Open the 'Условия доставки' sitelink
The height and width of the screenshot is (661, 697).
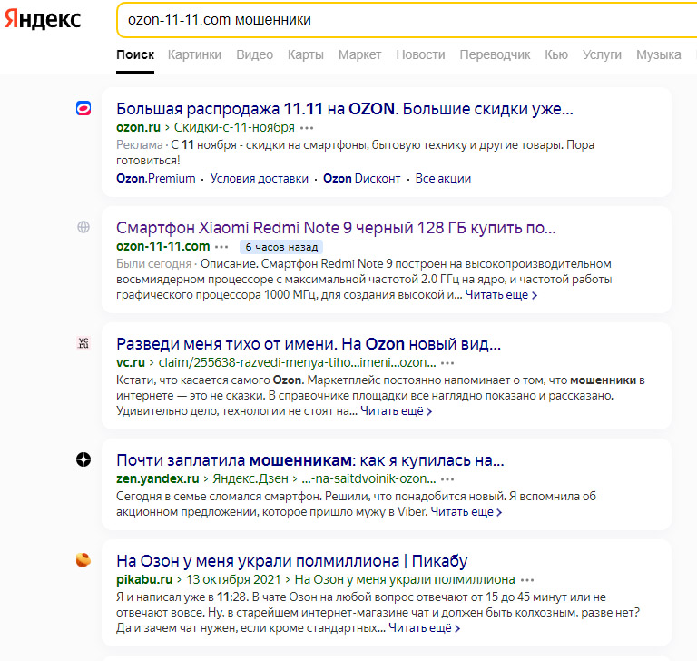point(260,178)
